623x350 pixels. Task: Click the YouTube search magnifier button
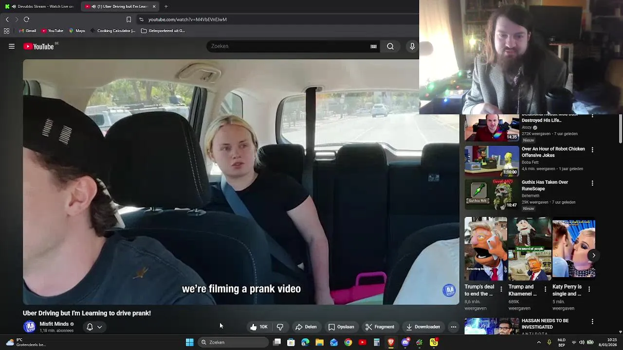(x=390, y=46)
